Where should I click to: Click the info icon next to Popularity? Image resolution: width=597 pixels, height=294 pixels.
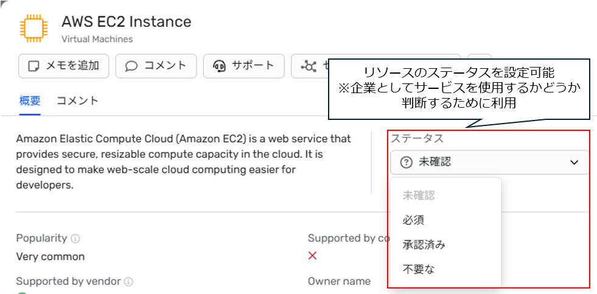75,239
